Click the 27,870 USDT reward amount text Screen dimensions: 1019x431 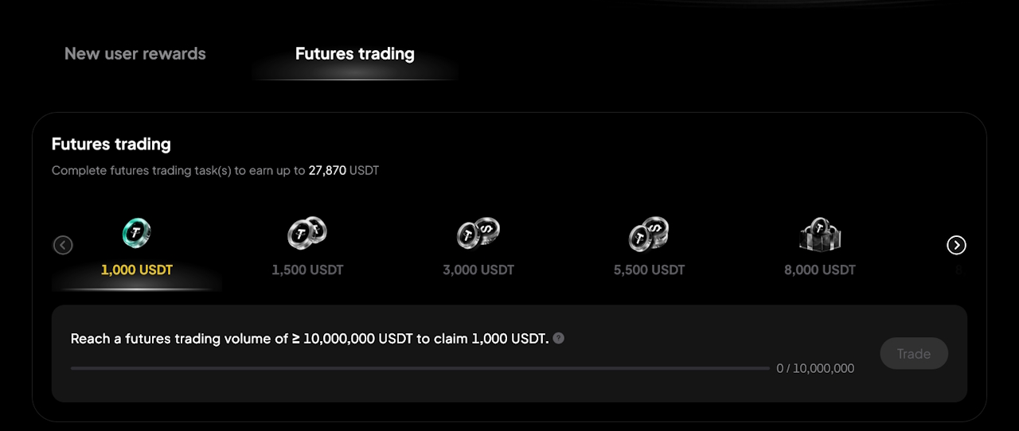[343, 170]
